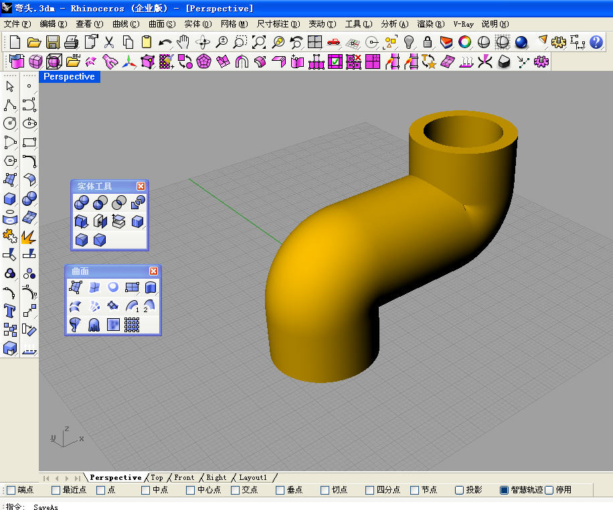Click surface from corner points in 曲面 panel
The height and width of the screenshot is (510, 613).
[76, 287]
